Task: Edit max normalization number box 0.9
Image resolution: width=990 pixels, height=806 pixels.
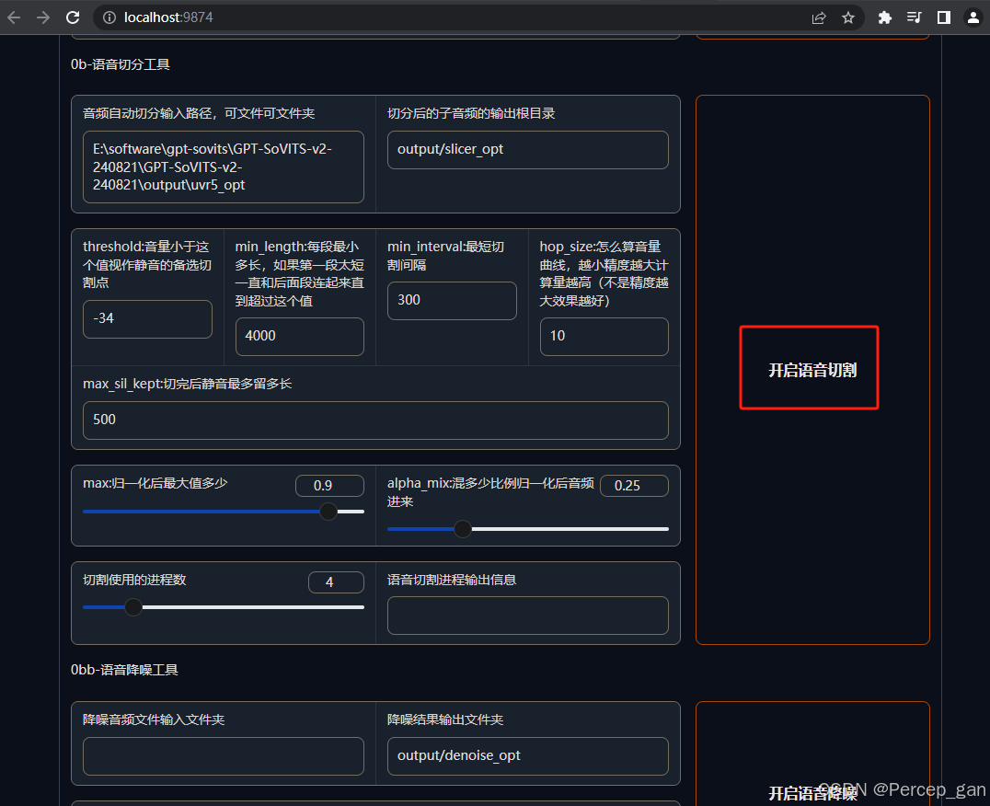Action: point(329,486)
